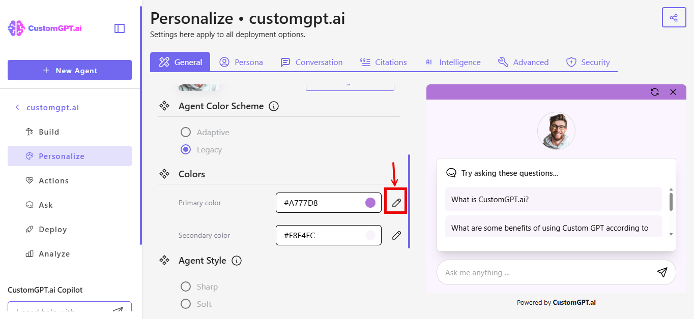Switch to the Persona tab
Screen dimensions: 694x319
241,62
